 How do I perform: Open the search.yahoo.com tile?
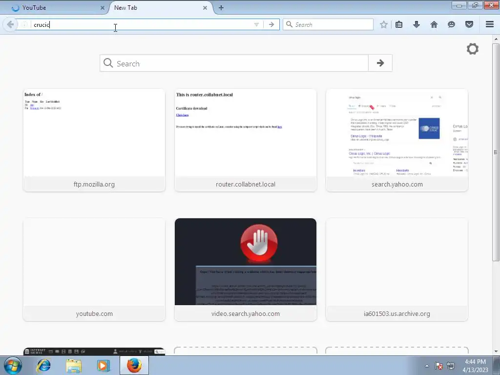coord(397,140)
